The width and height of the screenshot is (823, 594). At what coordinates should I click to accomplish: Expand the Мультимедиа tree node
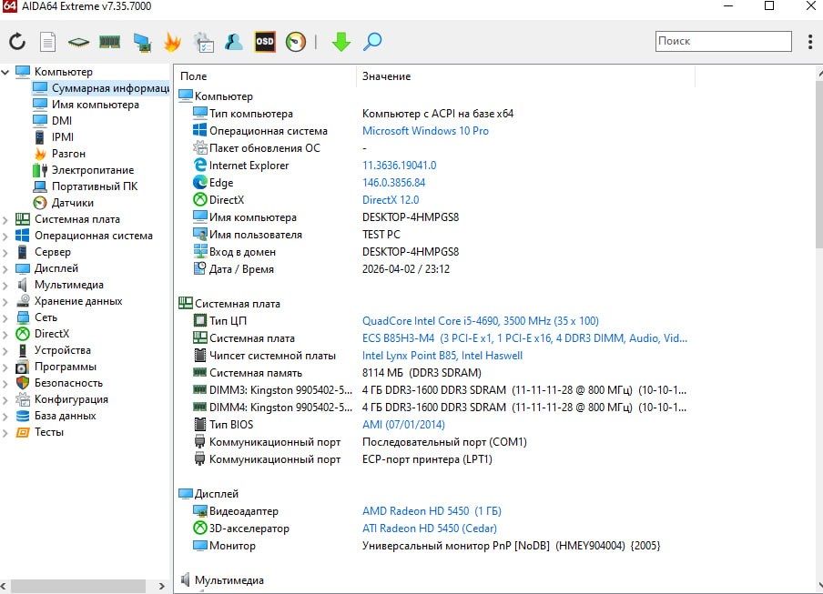tap(5, 286)
